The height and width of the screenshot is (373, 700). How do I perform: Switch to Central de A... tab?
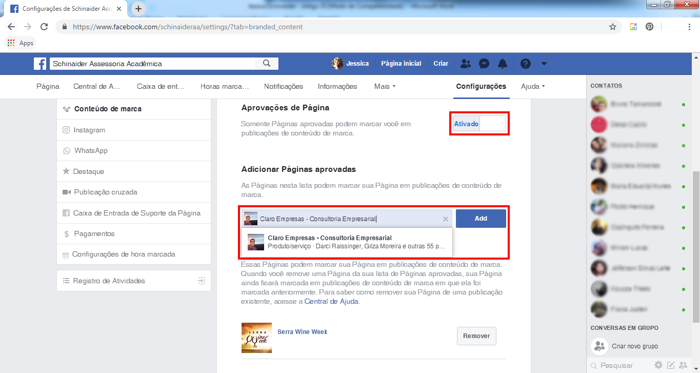tap(97, 86)
